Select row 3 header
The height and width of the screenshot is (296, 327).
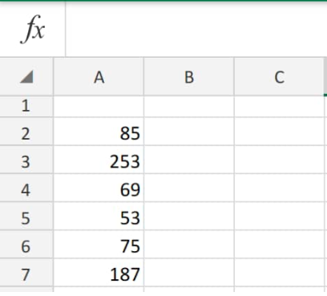[26, 160]
